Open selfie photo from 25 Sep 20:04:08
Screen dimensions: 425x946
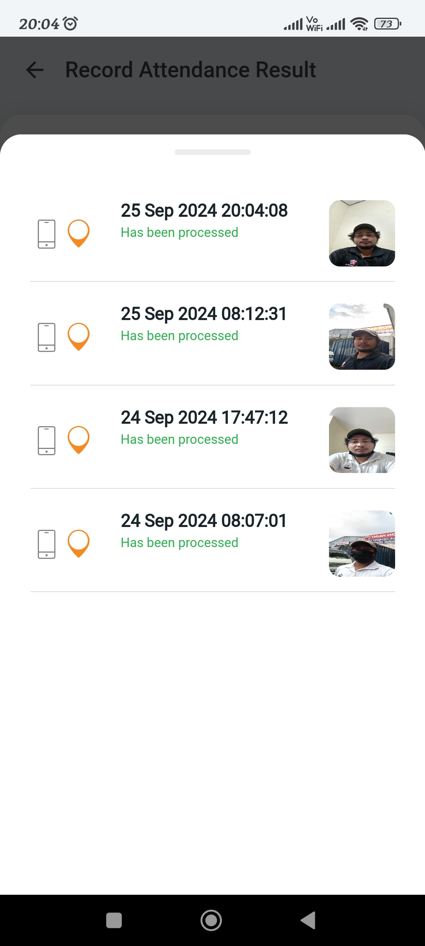(x=362, y=233)
